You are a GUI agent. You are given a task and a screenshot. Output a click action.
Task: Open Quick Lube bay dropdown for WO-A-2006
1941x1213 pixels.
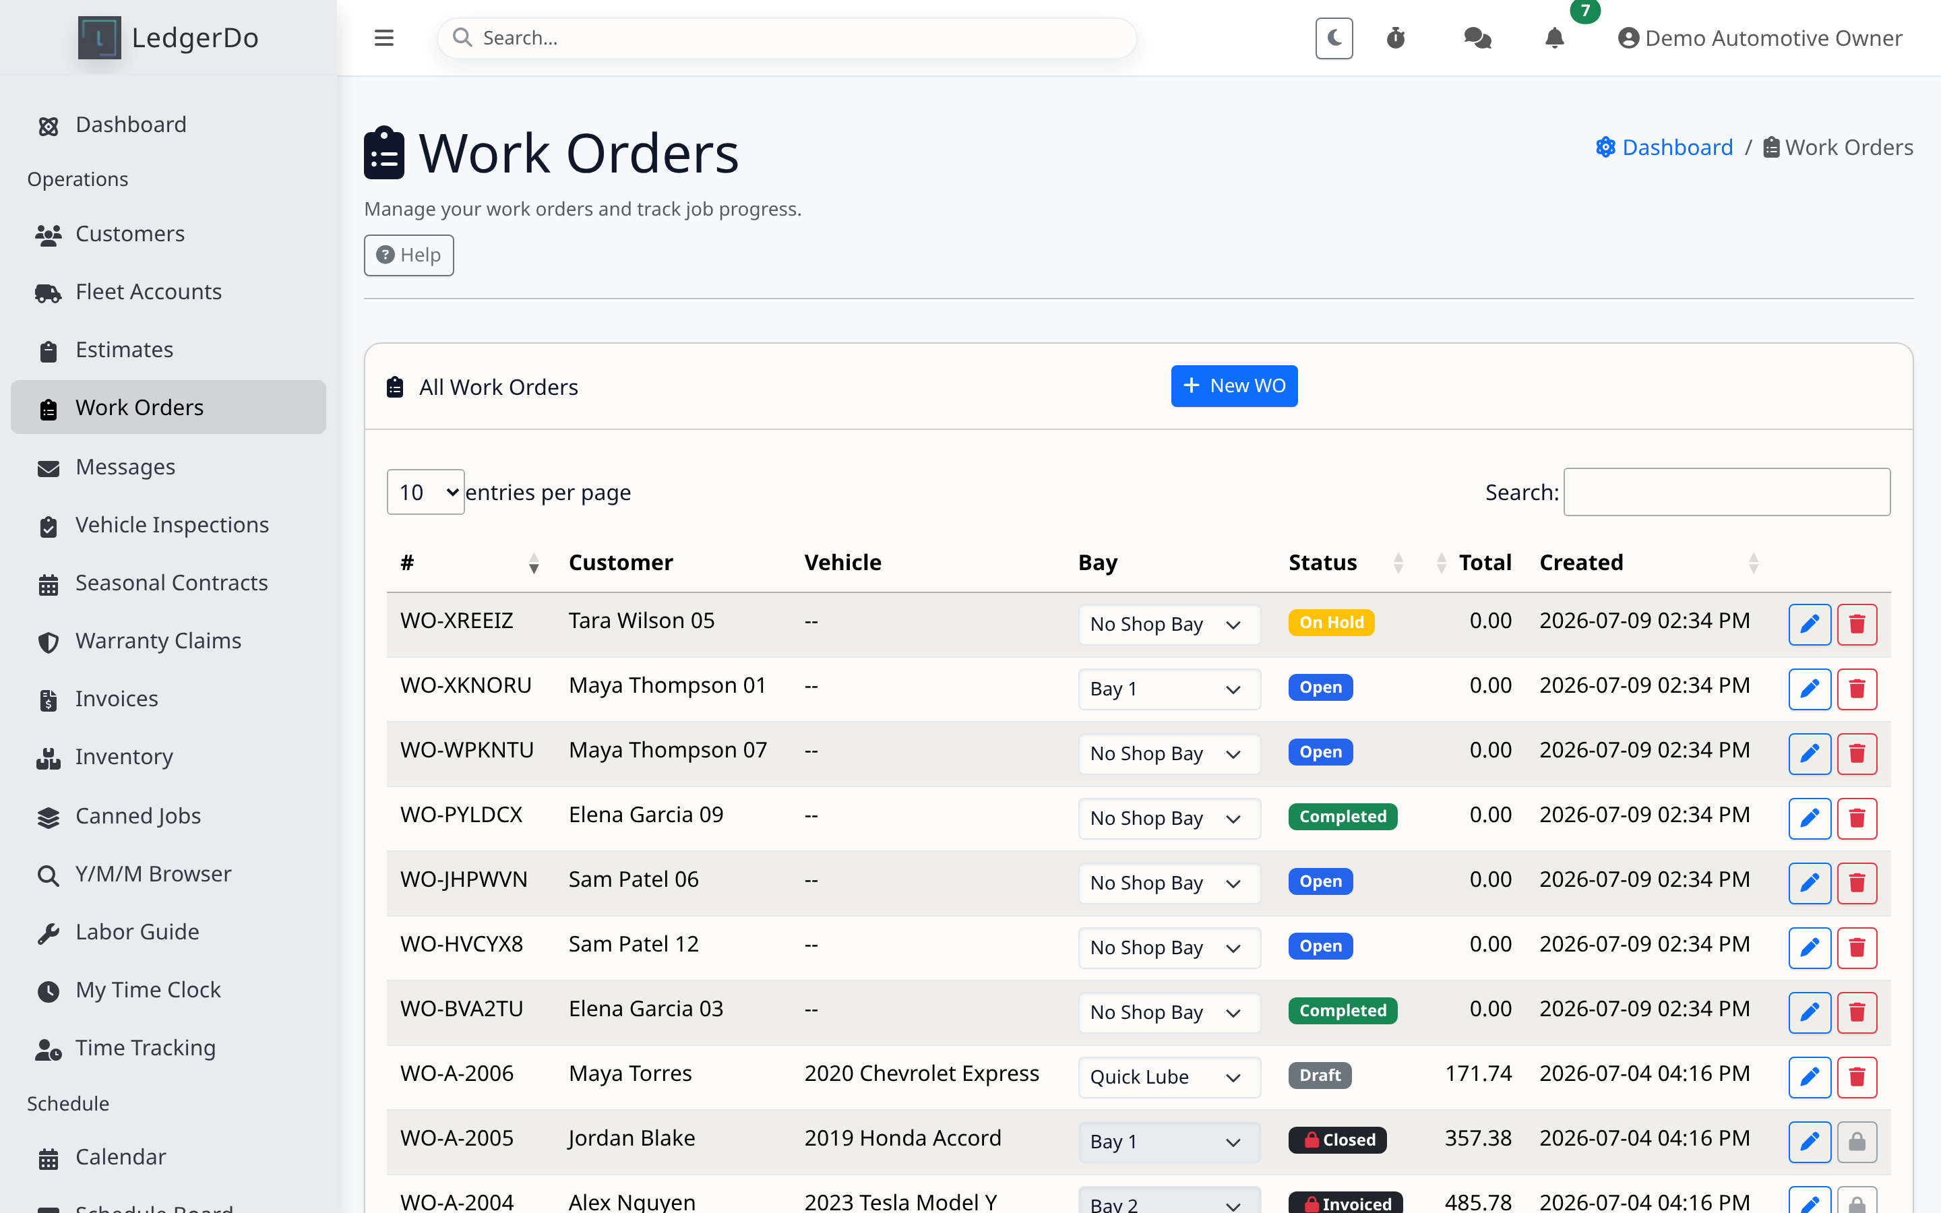(x=1169, y=1078)
